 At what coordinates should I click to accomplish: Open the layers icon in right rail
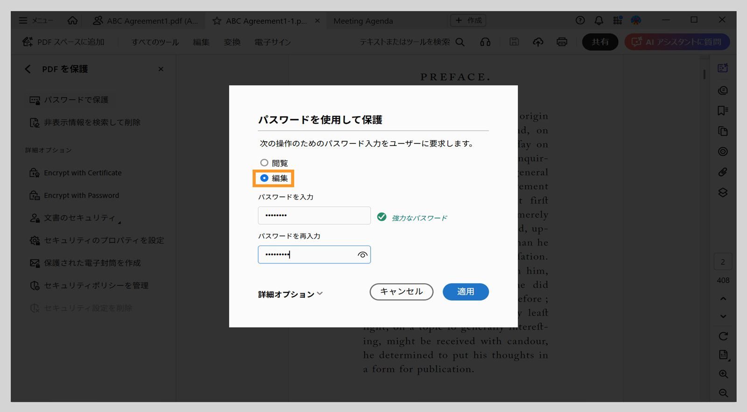pyautogui.click(x=723, y=192)
